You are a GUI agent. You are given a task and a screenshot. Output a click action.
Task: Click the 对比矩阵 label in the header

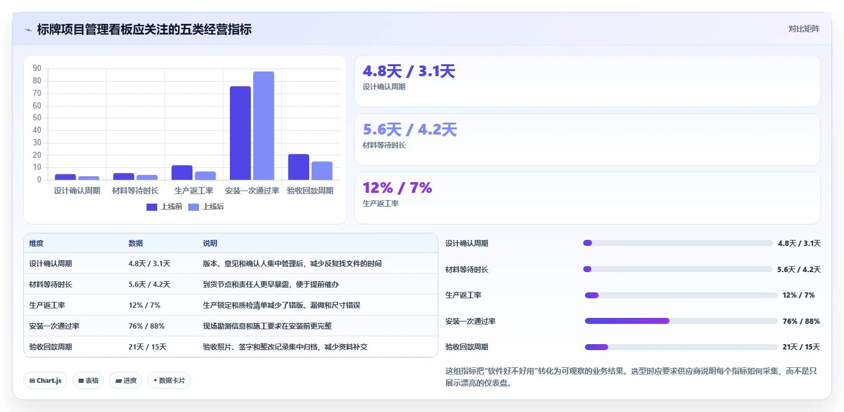coord(803,29)
